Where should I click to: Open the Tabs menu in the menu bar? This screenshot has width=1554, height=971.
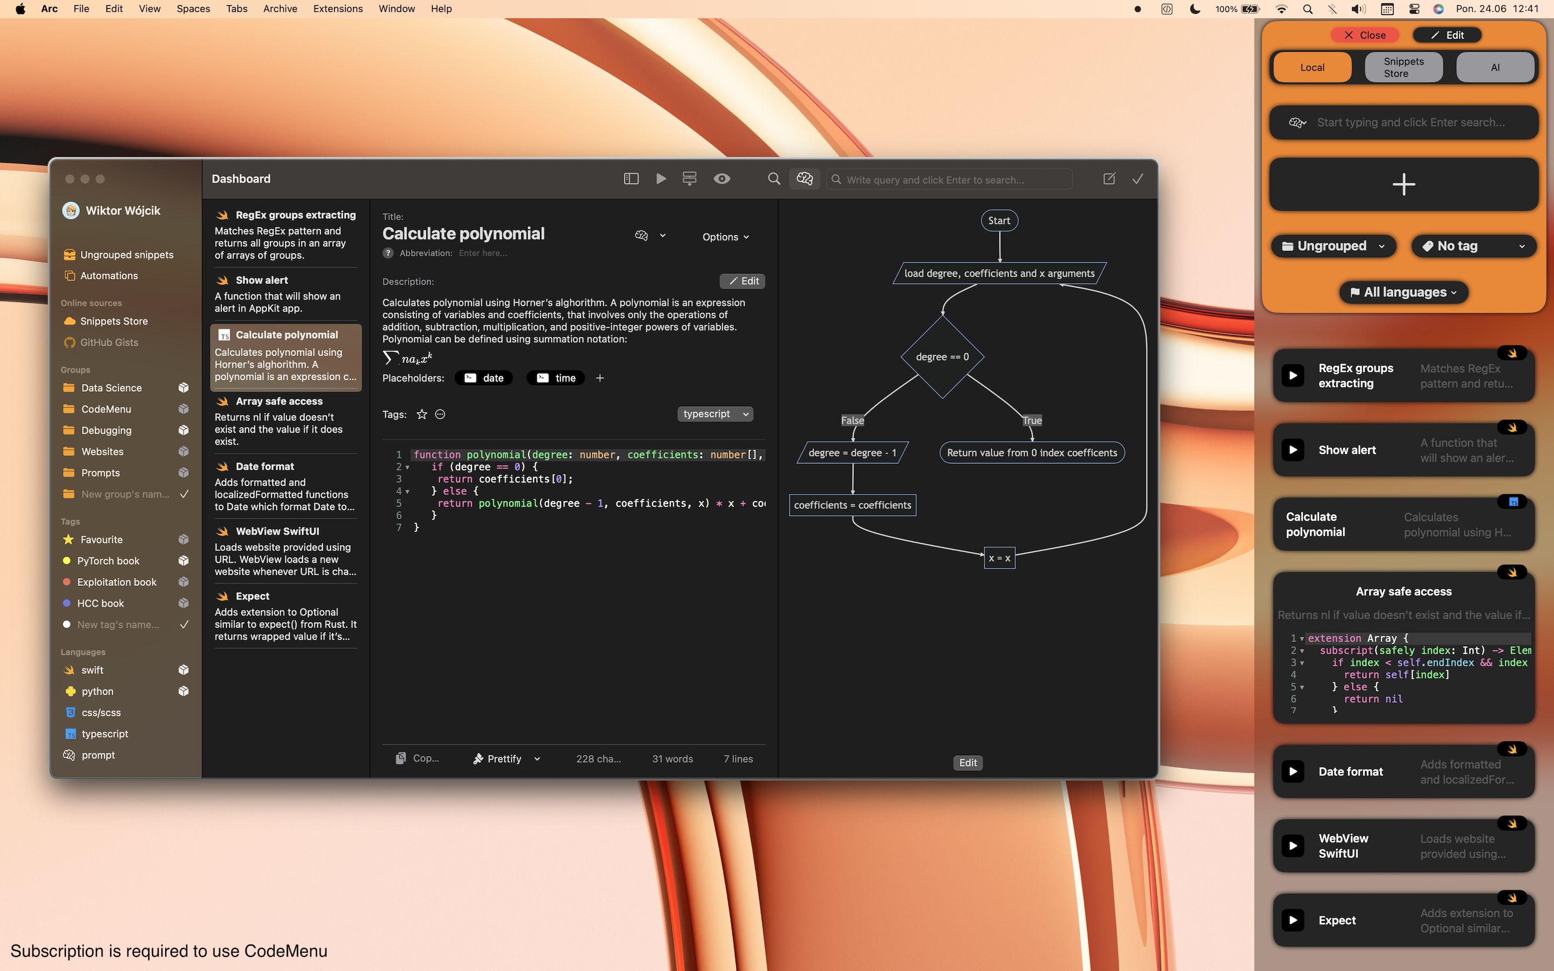coord(236,9)
